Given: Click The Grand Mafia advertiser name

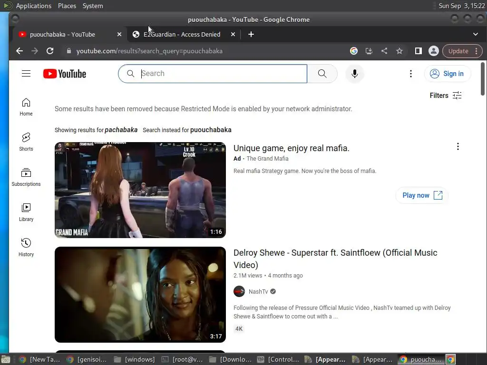Looking at the screenshot, I should pos(267,159).
